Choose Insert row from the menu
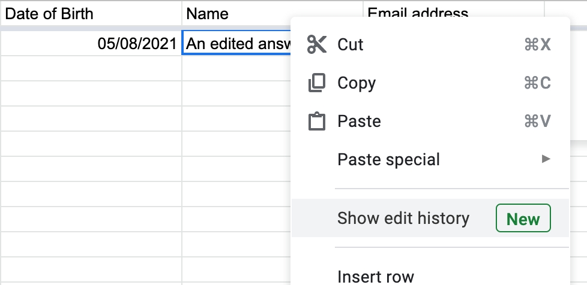 (x=376, y=277)
